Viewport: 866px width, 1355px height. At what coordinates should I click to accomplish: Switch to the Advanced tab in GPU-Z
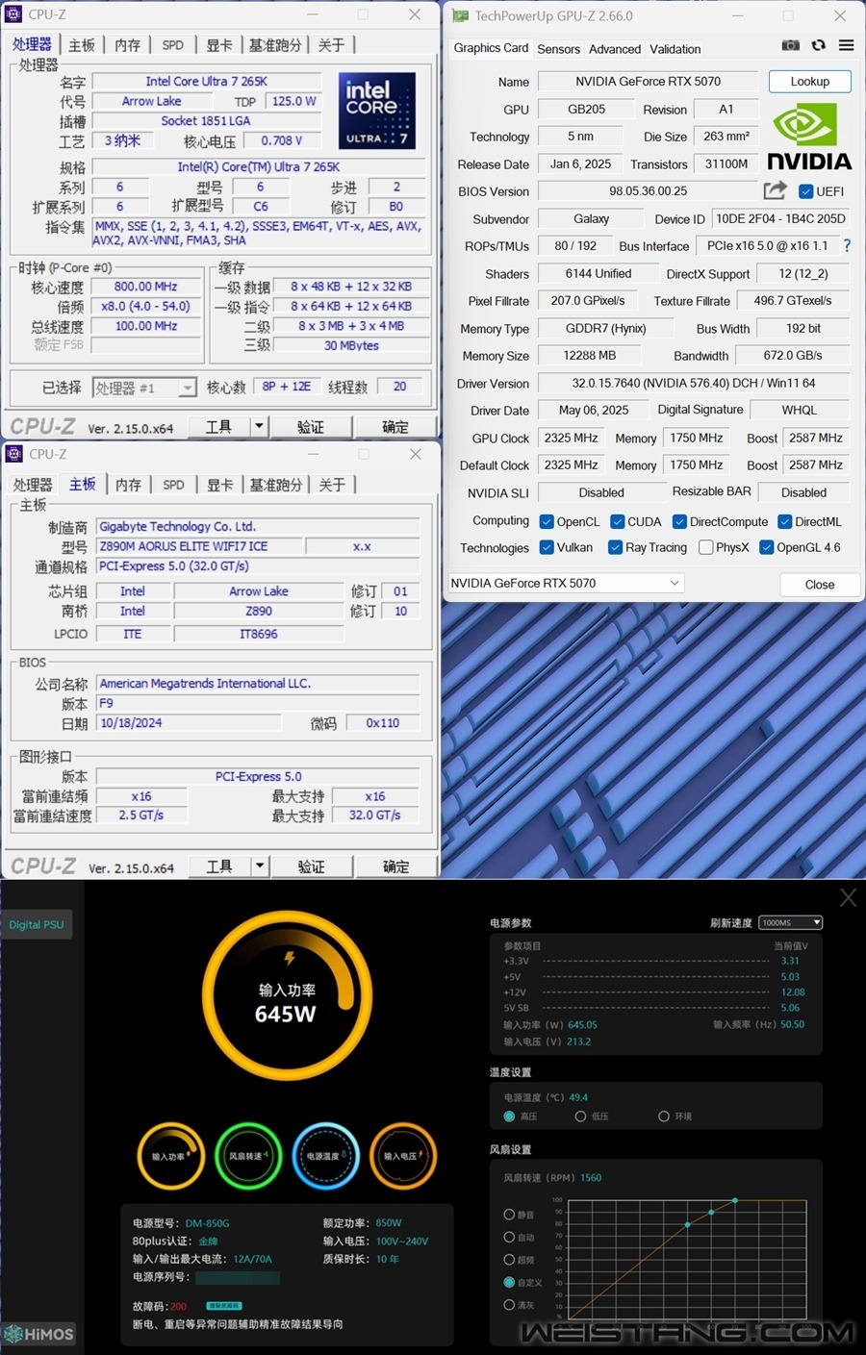pos(615,49)
